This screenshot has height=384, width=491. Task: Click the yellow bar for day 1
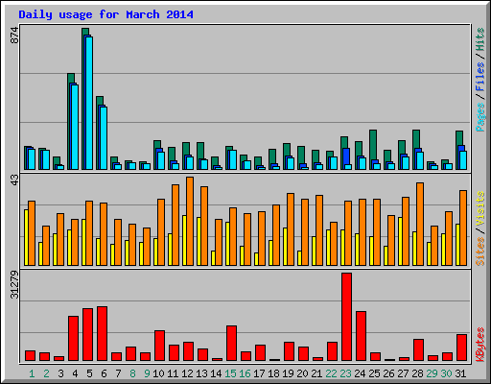click(x=26, y=237)
